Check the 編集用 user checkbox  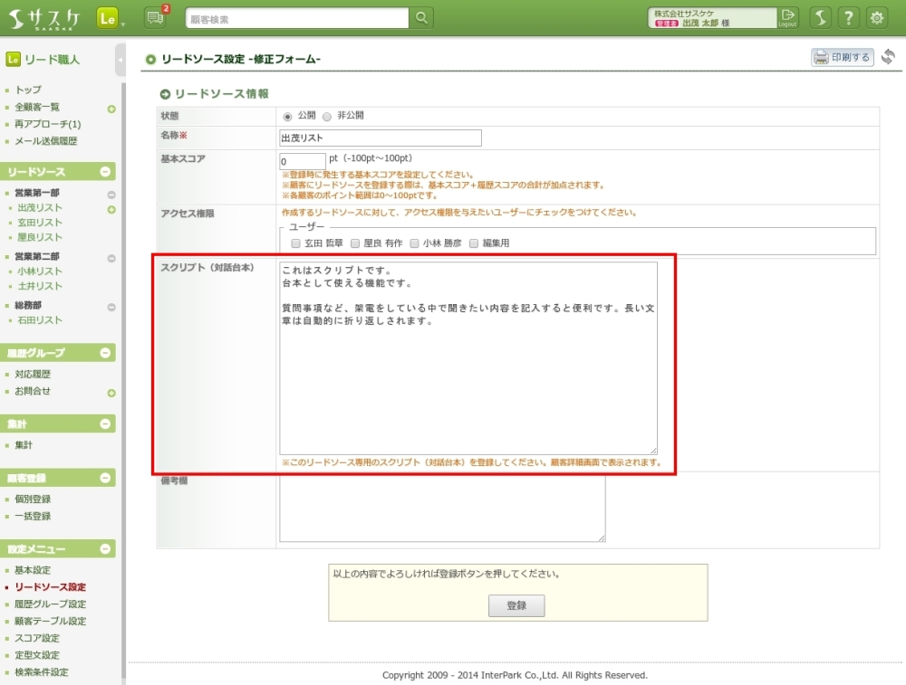[x=474, y=243]
